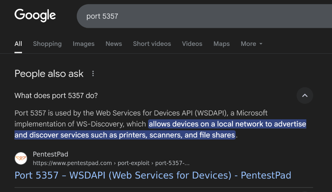Collapse the port 5357 answer chevron
This screenshot has height=192, width=332.
click(x=305, y=96)
